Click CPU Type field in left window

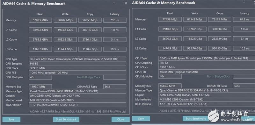[x=77, y=59]
